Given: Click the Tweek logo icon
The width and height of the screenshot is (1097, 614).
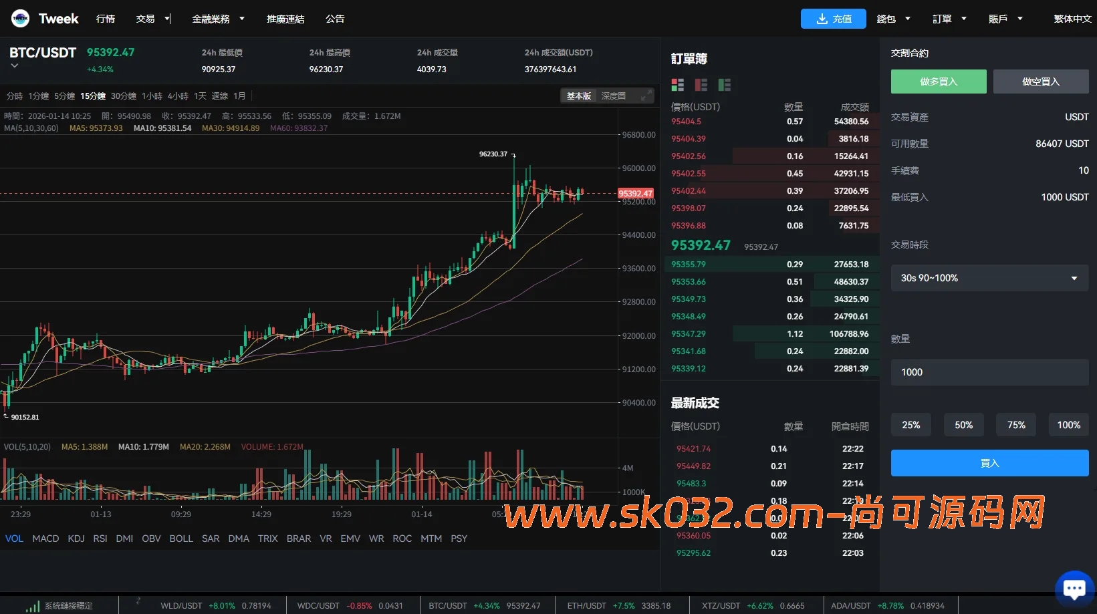Looking at the screenshot, I should [x=20, y=18].
